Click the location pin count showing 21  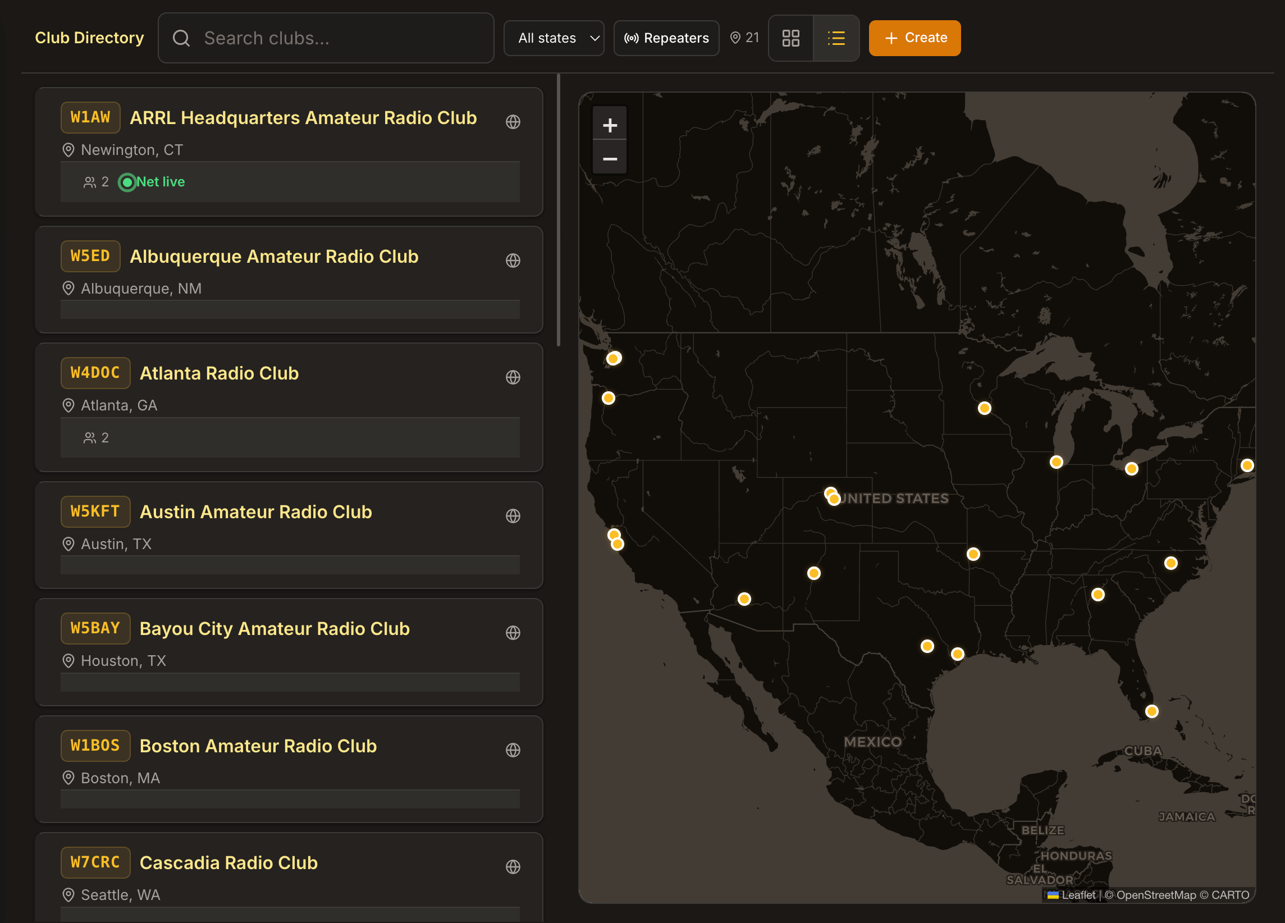coord(744,38)
